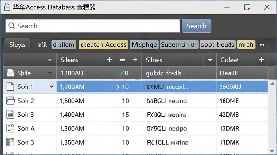Click the scrollbar up arrow
Screen dimensions: 277x155
(x=272, y=83)
